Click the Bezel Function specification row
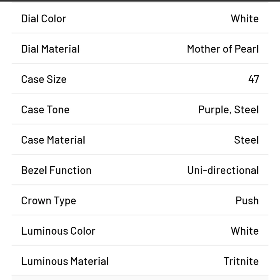280x280 pixels. click(140, 170)
